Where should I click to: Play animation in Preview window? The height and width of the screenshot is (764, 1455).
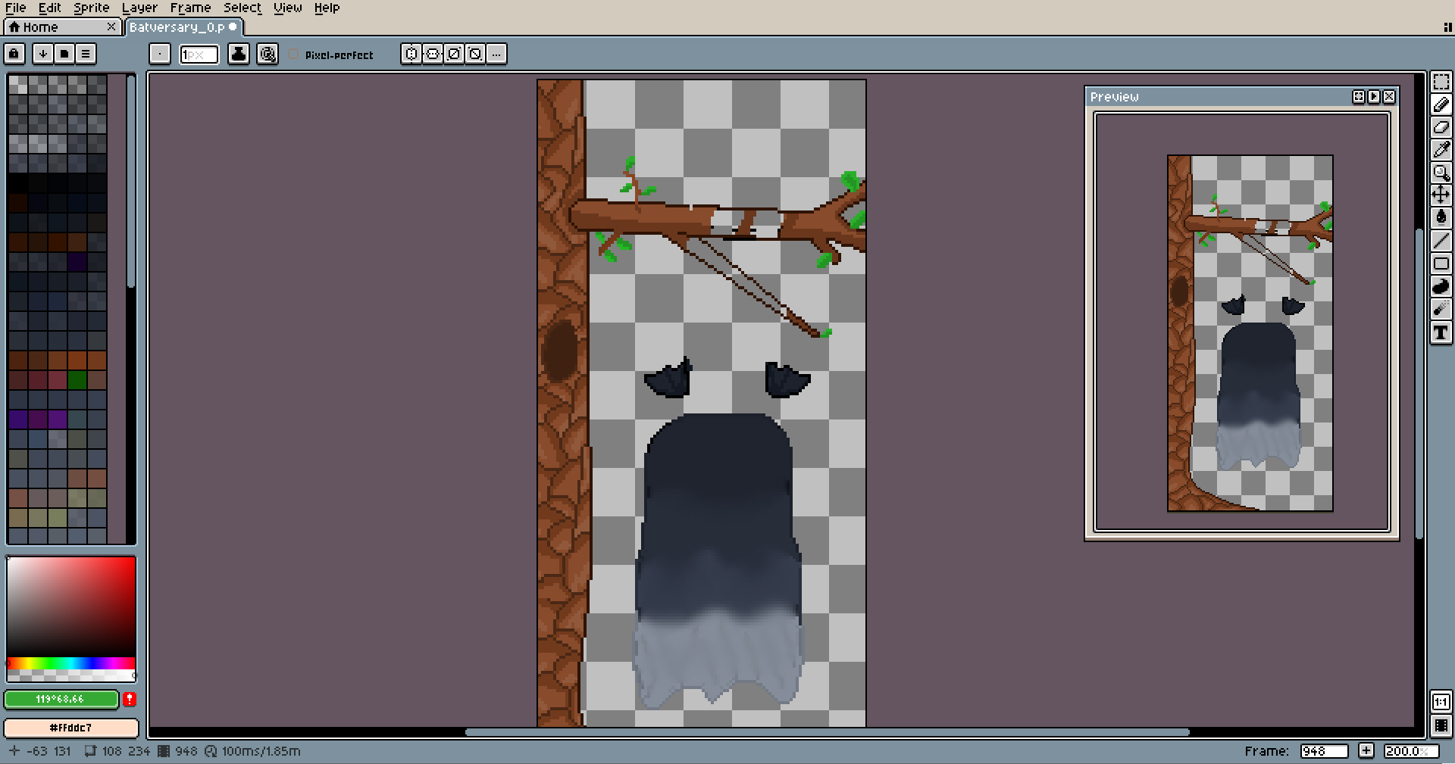pyautogui.click(x=1374, y=97)
